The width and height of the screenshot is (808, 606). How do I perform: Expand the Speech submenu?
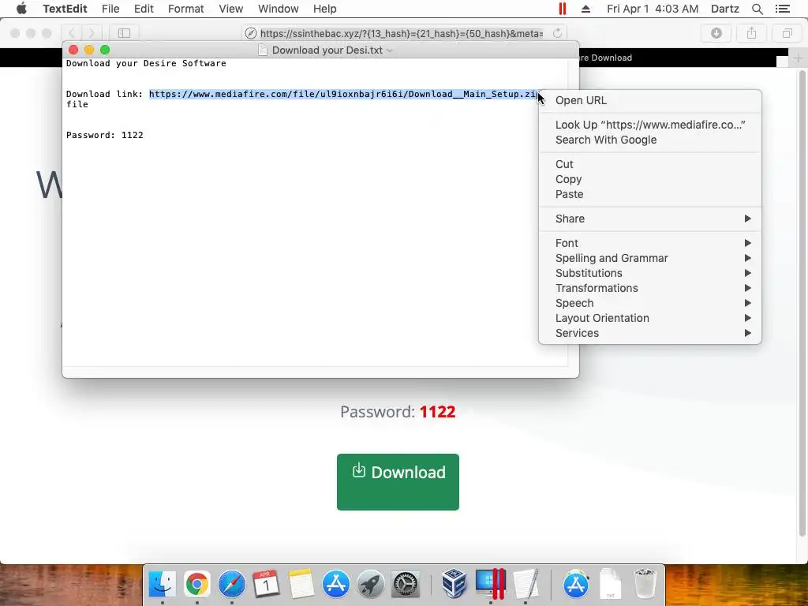click(650, 302)
